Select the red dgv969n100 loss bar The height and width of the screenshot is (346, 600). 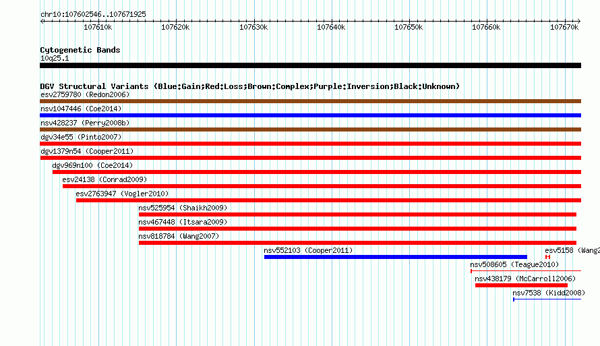tap(317, 172)
